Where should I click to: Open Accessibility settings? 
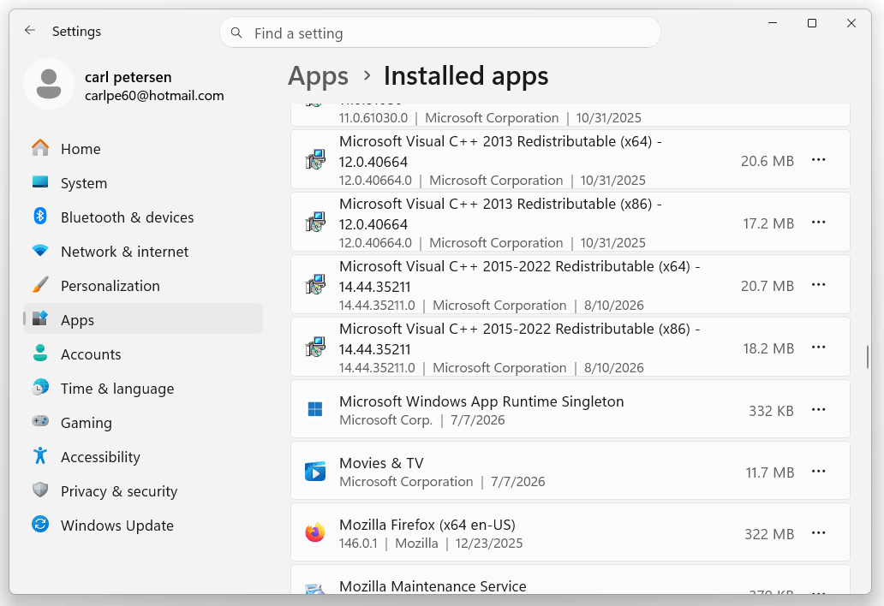[x=143, y=457]
